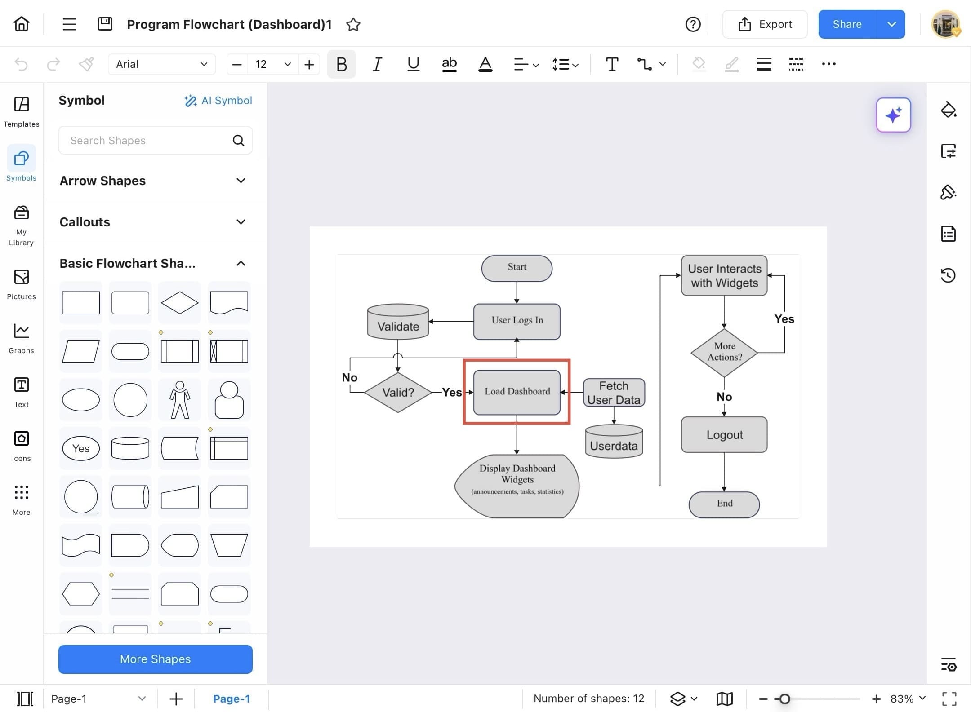Click the font color icon
971x712 pixels.
click(485, 64)
